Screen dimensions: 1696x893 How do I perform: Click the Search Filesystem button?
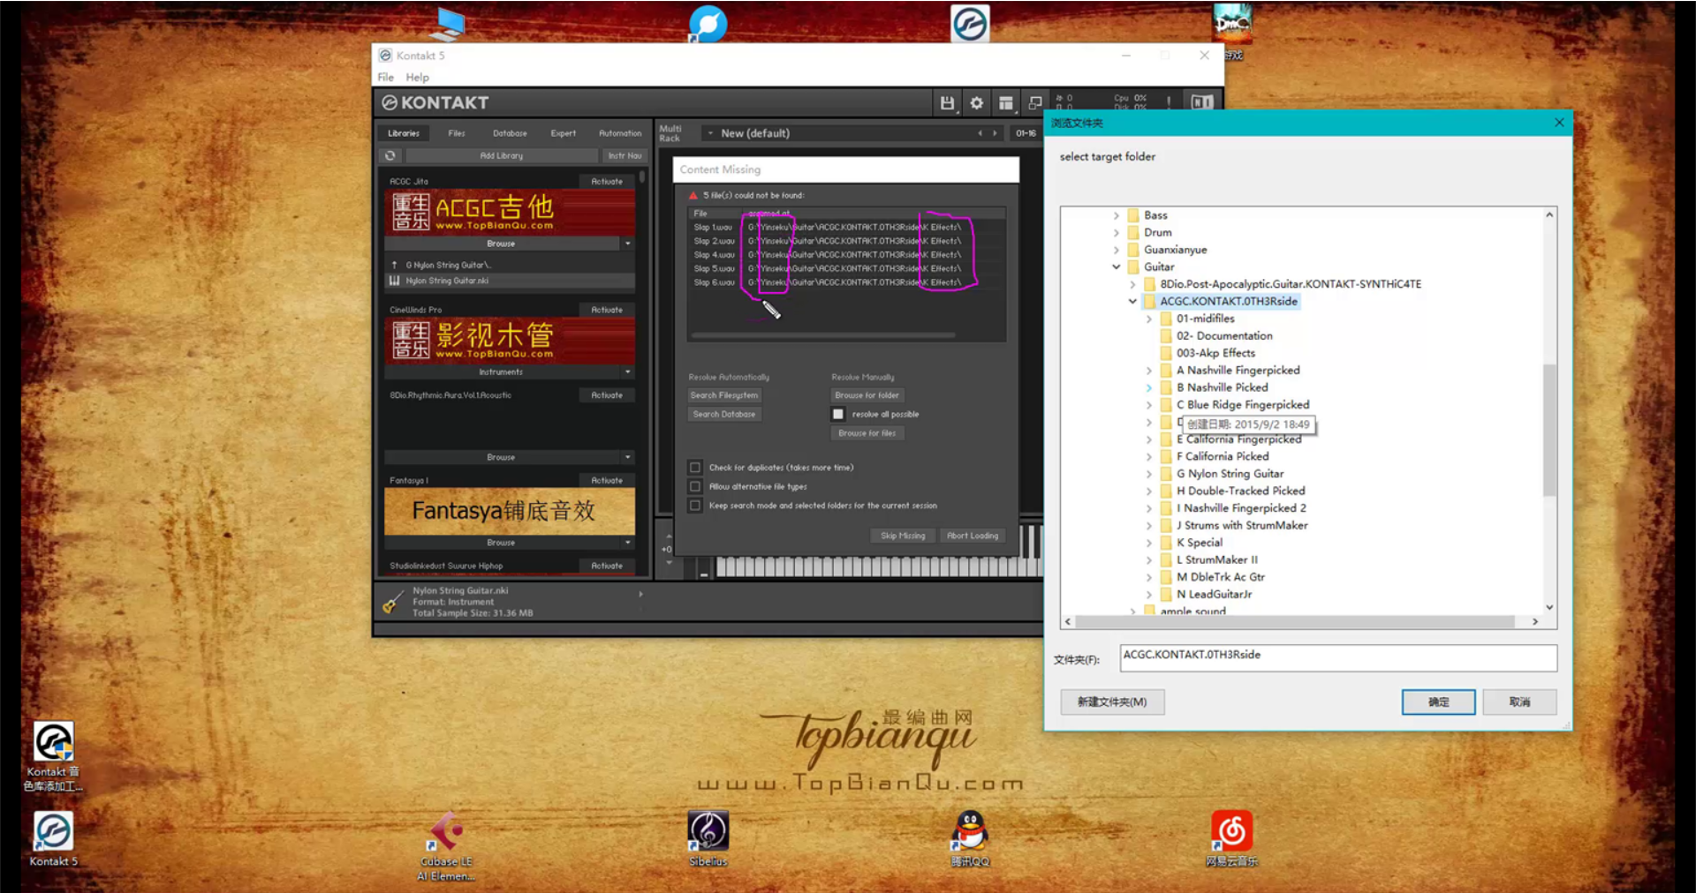pyautogui.click(x=724, y=395)
